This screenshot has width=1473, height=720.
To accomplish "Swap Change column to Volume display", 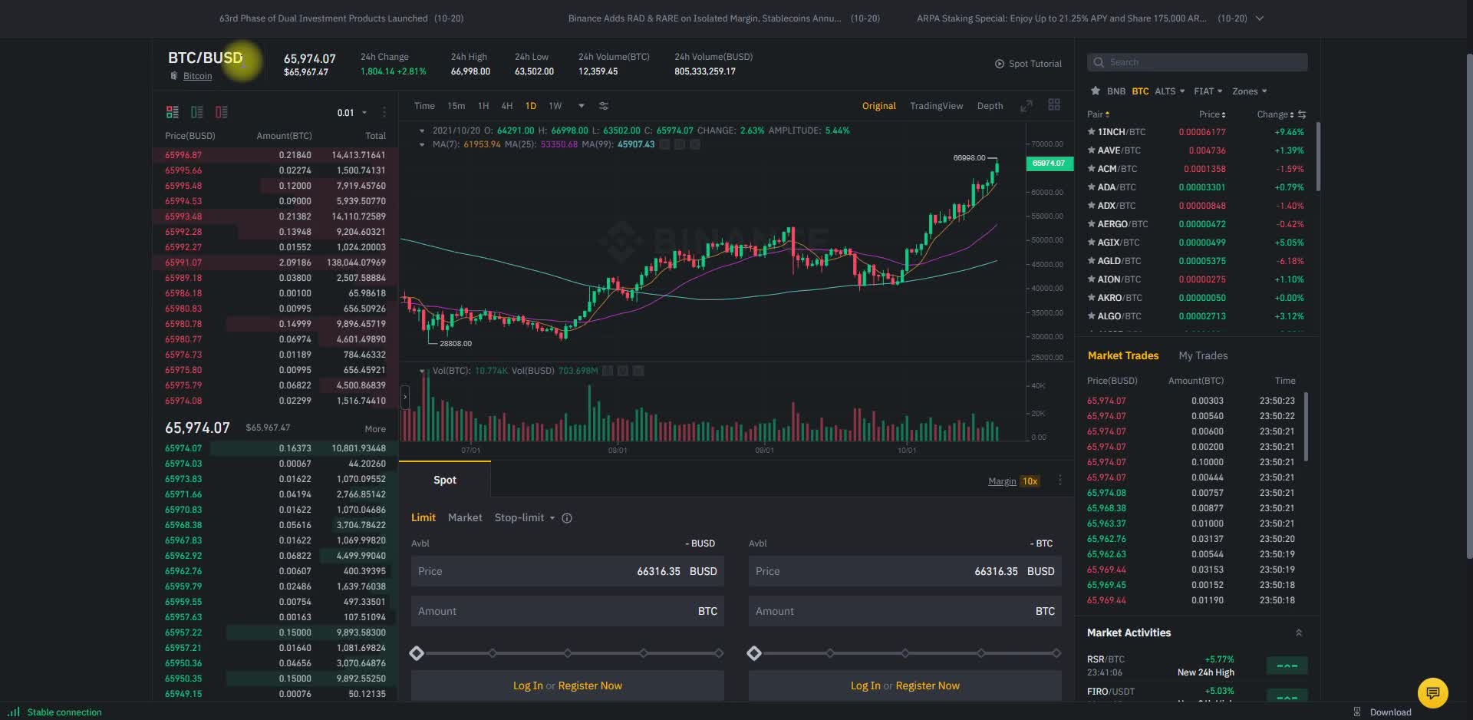I will (x=1302, y=114).
